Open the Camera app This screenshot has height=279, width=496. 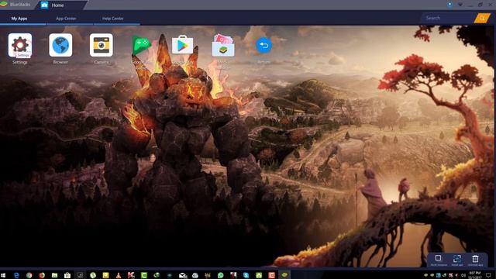click(101, 45)
